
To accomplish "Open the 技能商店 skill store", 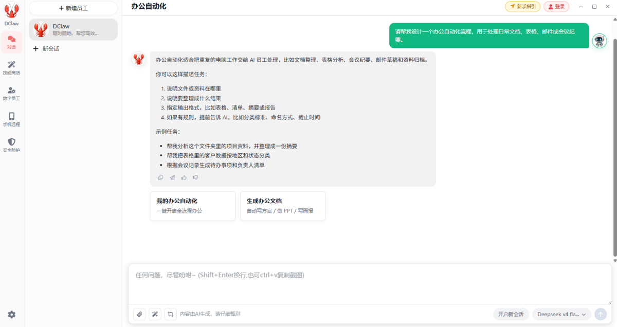I will (x=11, y=68).
